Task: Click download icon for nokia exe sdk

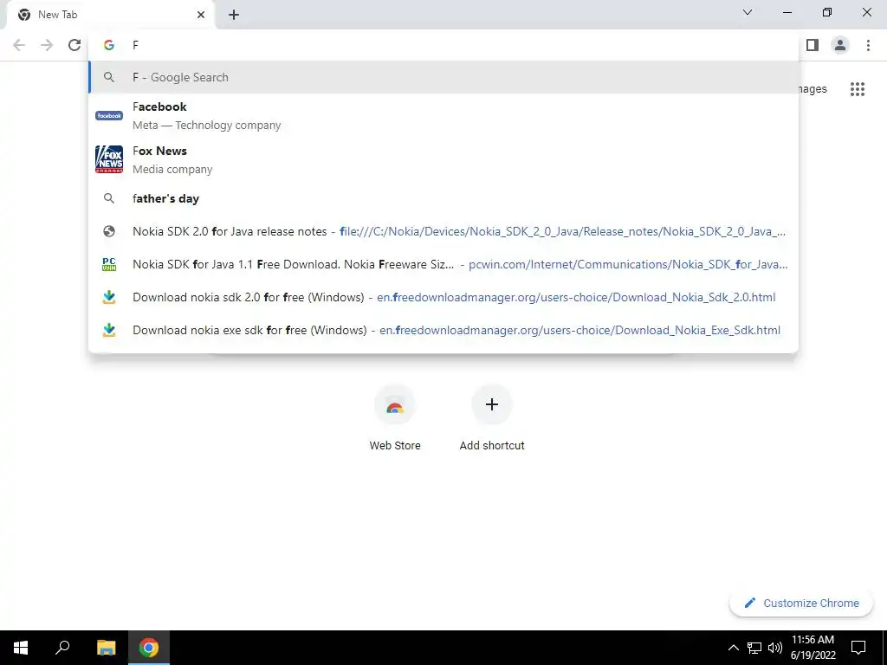Action: coord(109,330)
